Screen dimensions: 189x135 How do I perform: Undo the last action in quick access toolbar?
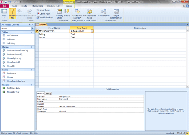click(x=9, y=2)
